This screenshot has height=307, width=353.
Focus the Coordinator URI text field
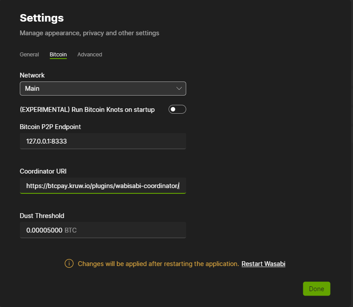click(x=103, y=186)
